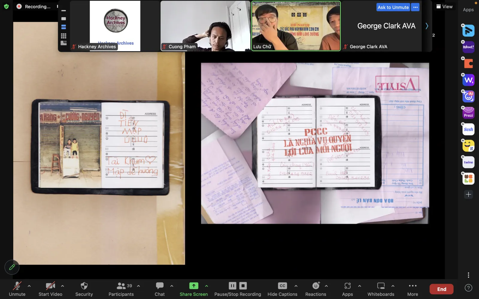Add an app with the plus button

468,194
